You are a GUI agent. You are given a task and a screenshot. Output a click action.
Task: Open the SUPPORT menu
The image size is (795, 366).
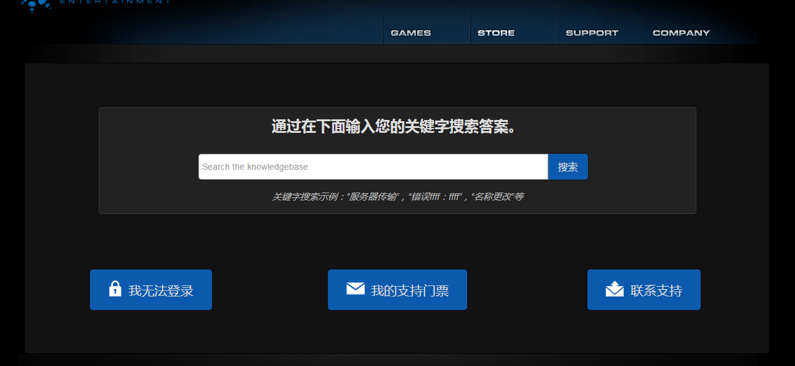[592, 33]
